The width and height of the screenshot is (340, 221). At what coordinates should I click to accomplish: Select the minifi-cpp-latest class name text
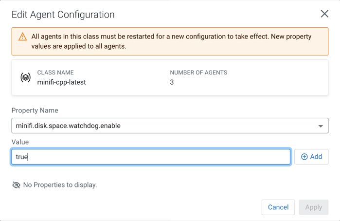(x=61, y=82)
